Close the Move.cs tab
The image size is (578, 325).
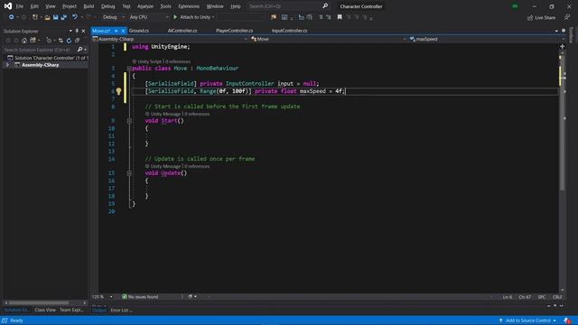123,31
